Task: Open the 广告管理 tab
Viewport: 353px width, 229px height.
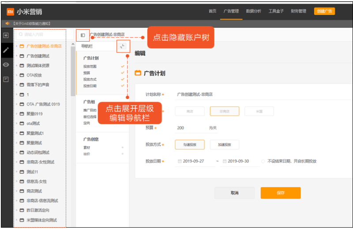Action: 231,11
